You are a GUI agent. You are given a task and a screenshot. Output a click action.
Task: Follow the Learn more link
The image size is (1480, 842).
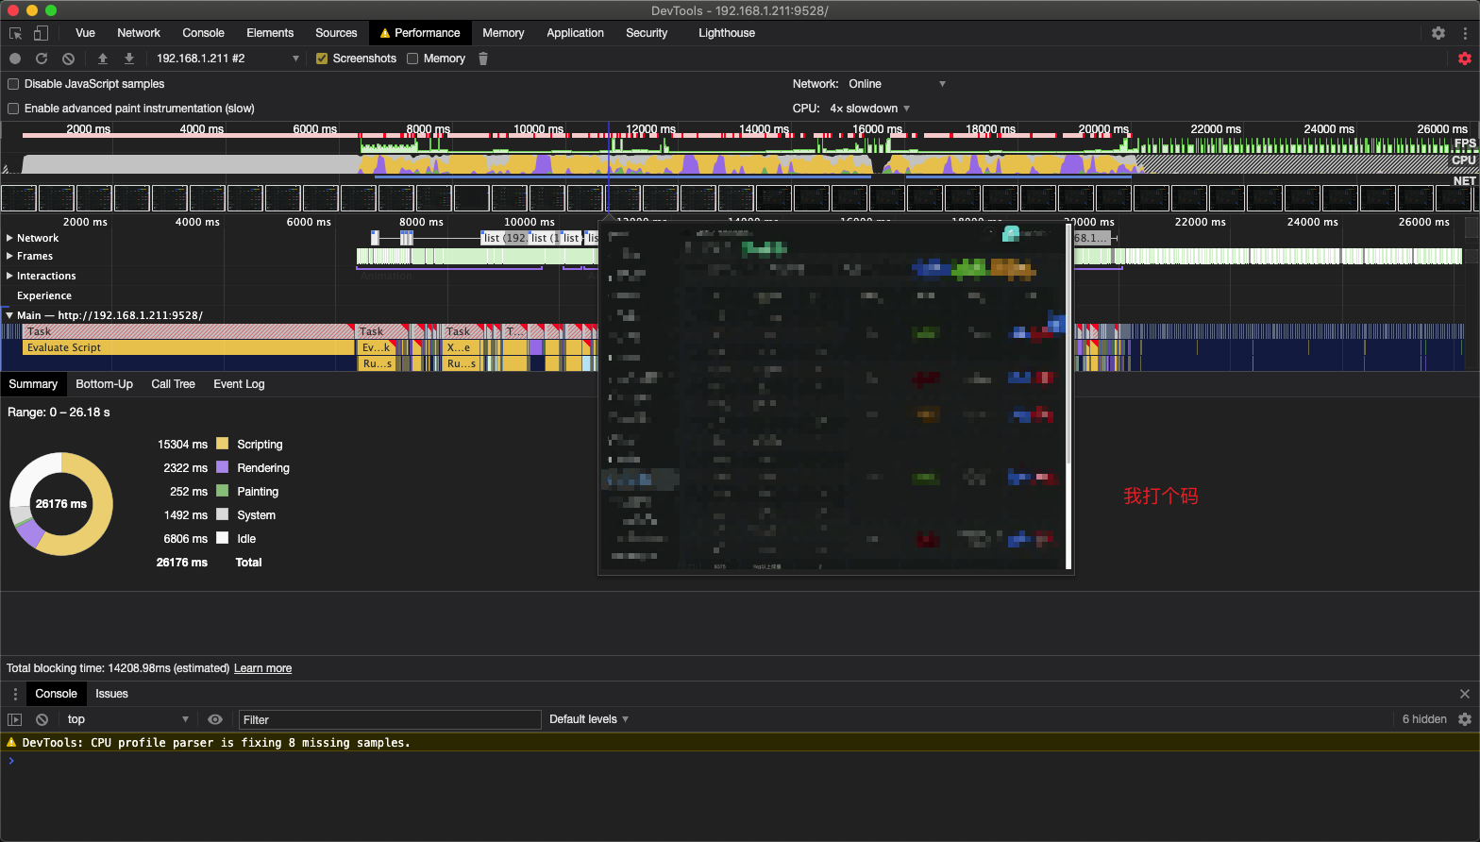tap(262, 668)
